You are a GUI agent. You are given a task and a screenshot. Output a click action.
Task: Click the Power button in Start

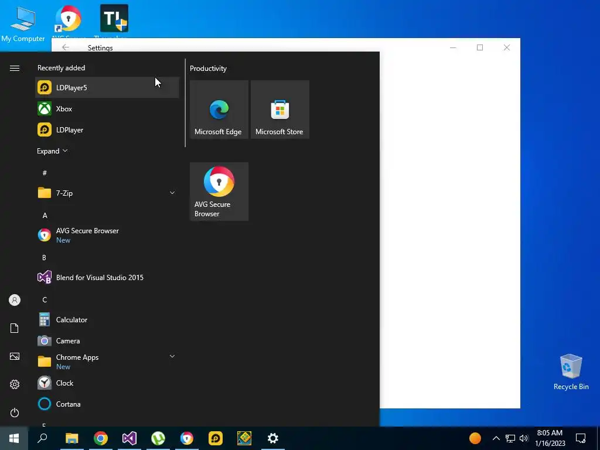pyautogui.click(x=15, y=412)
